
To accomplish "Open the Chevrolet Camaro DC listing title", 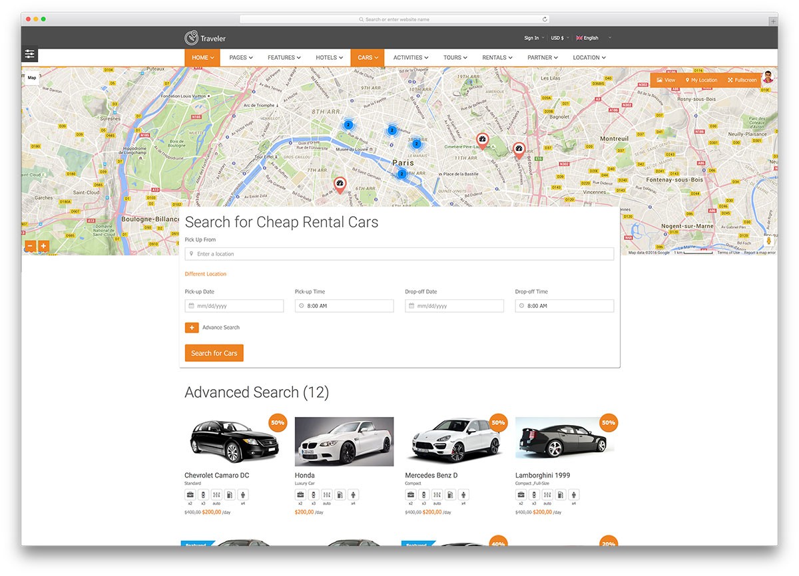I will [217, 476].
